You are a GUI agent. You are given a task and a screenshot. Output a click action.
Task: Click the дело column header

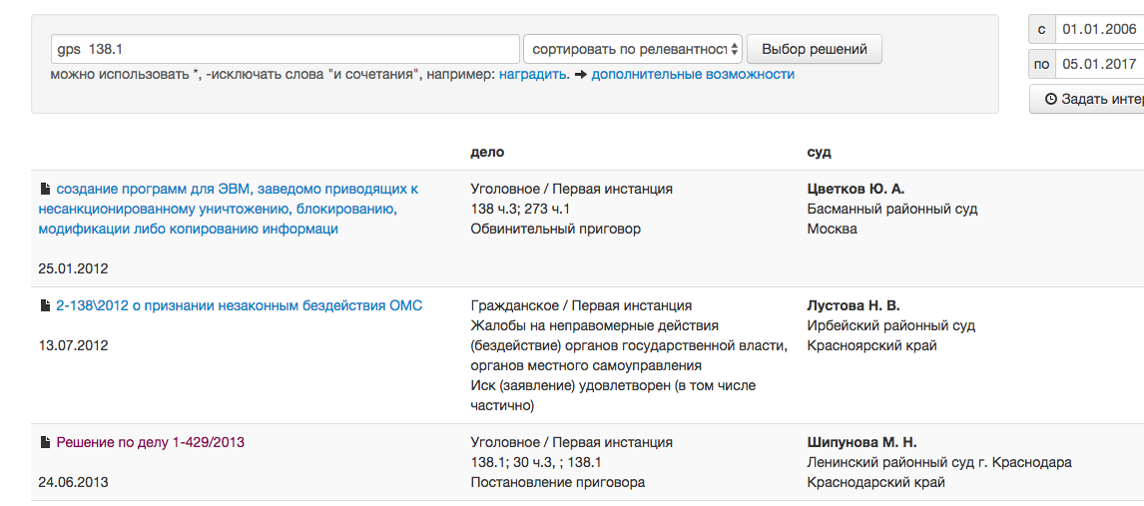coord(487,152)
